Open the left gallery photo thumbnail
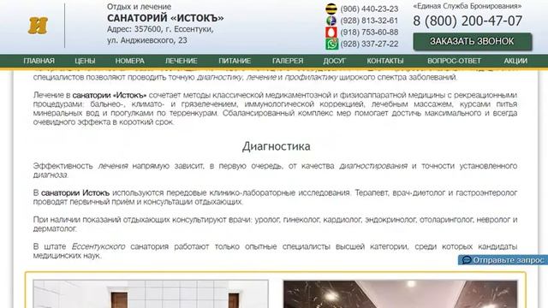This screenshot has width=548, height=308. click(151, 293)
